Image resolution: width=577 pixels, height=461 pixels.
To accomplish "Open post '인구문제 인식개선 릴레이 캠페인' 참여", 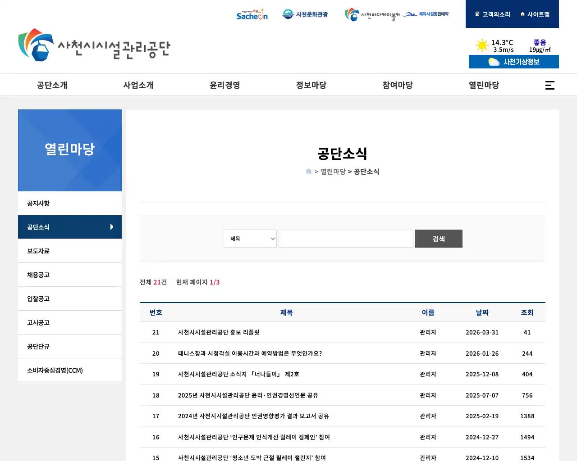I will (x=254, y=437).
